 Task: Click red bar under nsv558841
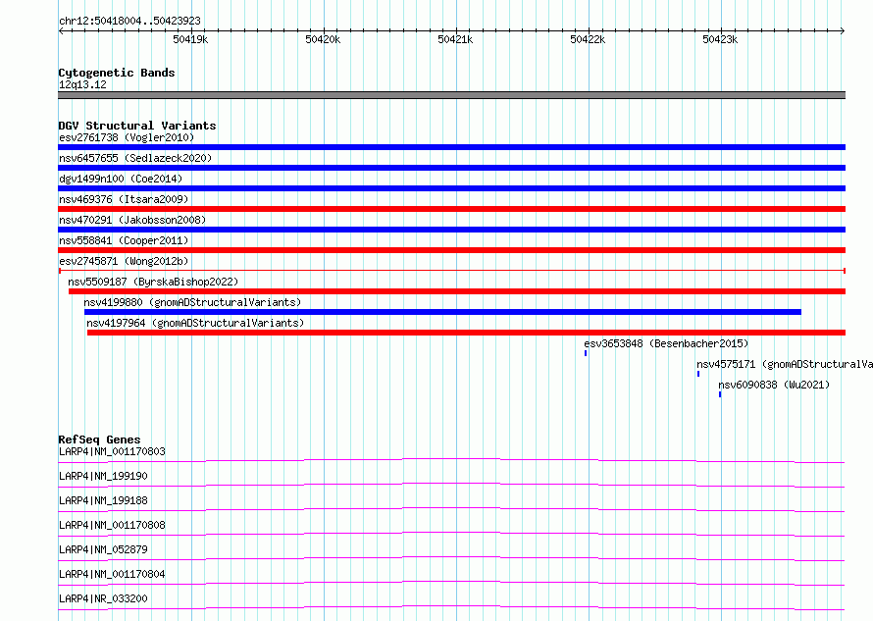(451, 250)
